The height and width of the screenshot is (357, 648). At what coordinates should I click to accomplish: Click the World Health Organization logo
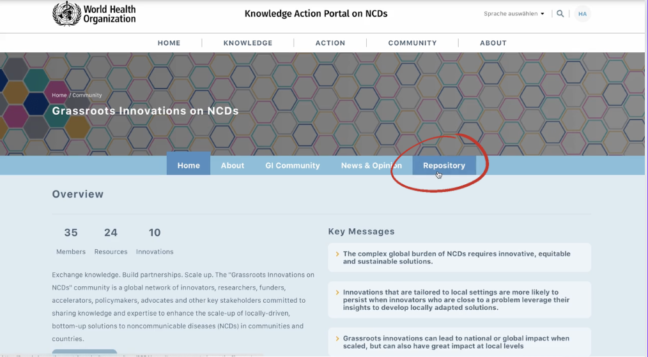pyautogui.click(x=94, y=13)
